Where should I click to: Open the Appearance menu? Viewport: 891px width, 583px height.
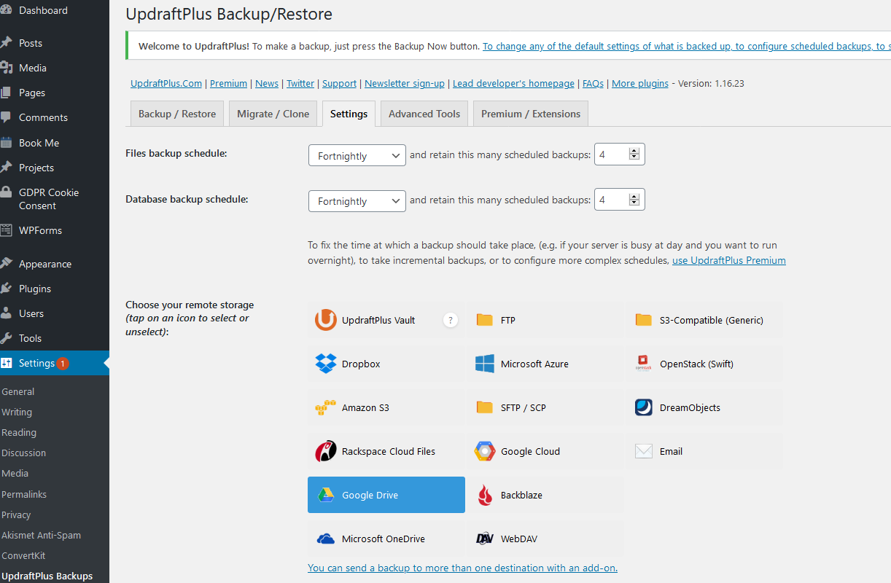coord(55,264)
